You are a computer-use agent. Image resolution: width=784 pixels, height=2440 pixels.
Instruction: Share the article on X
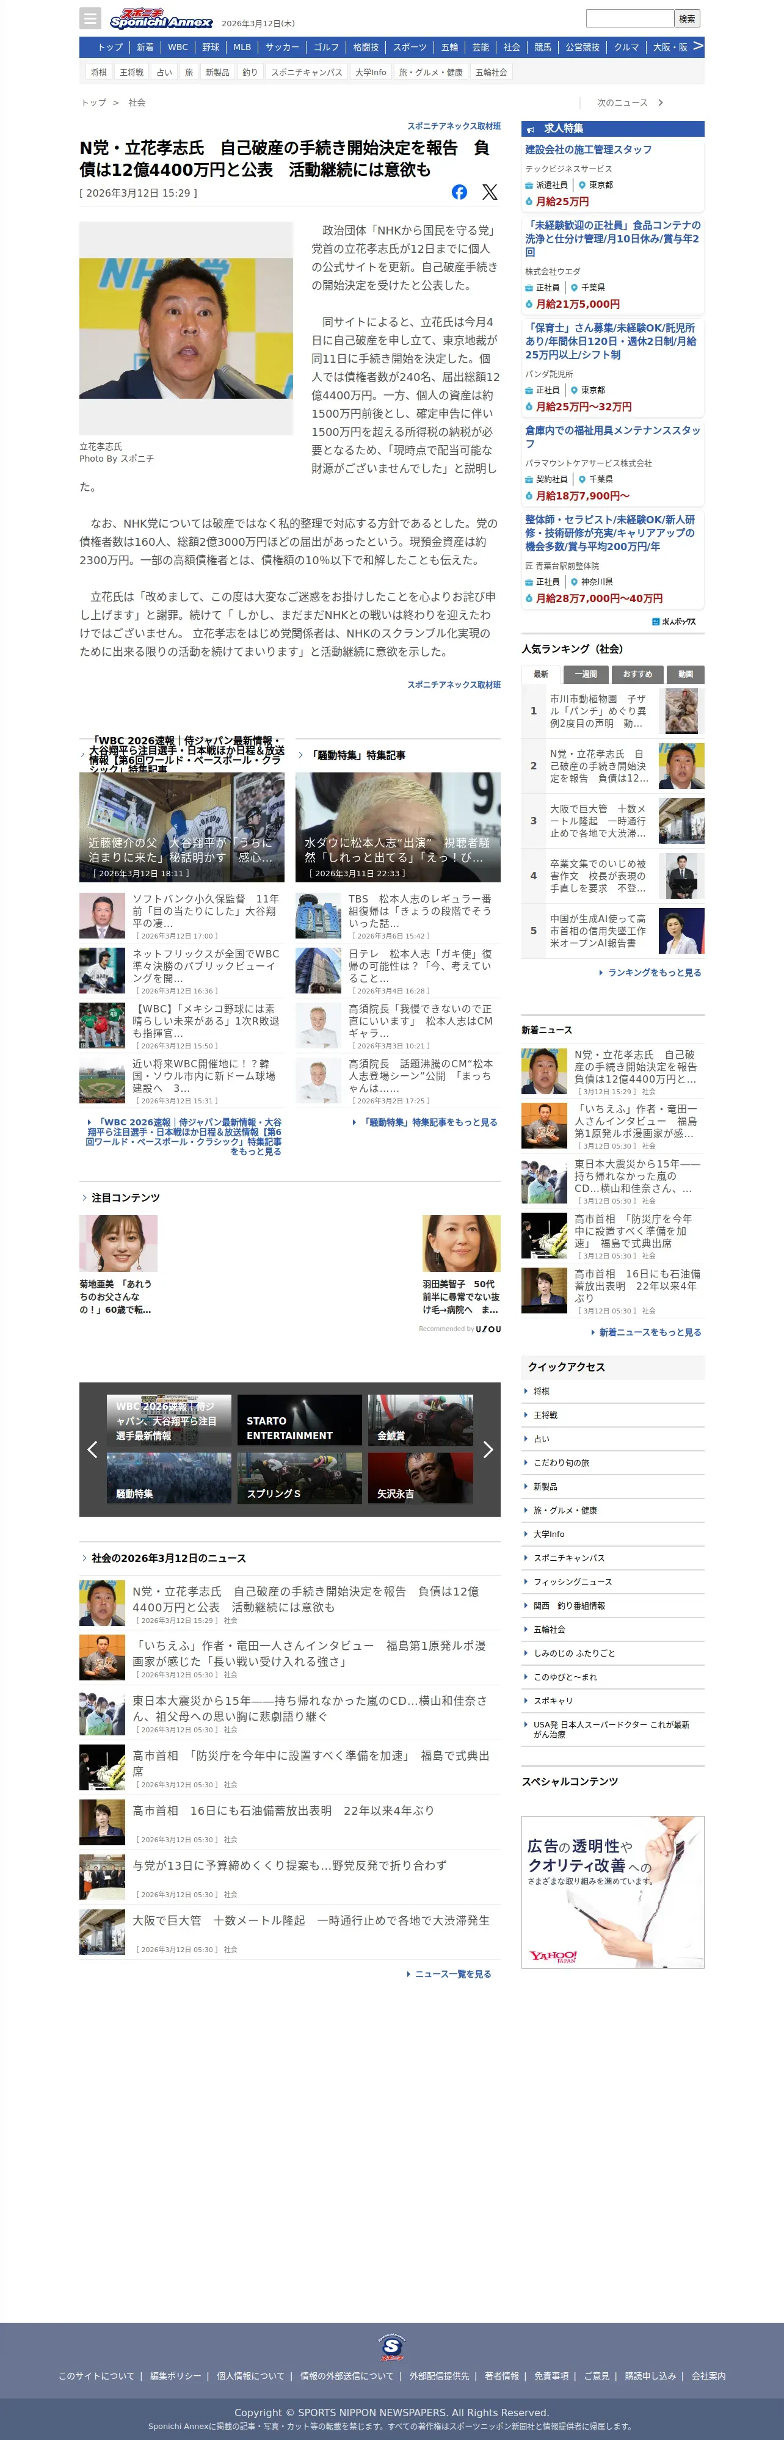coord(490,192)
